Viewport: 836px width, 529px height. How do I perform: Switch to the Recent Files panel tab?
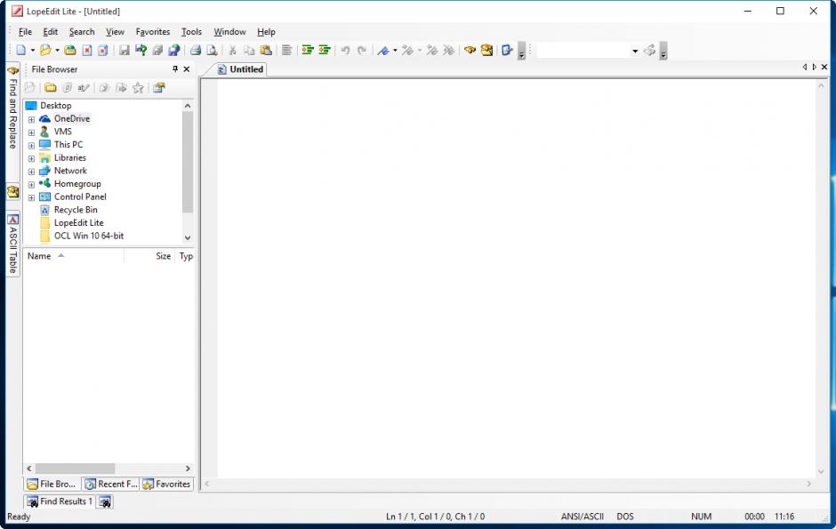(x=111, y=485)
